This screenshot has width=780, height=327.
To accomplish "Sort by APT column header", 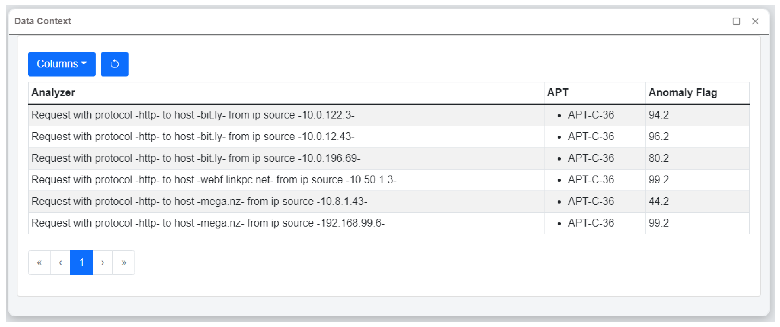I will 557,92.
